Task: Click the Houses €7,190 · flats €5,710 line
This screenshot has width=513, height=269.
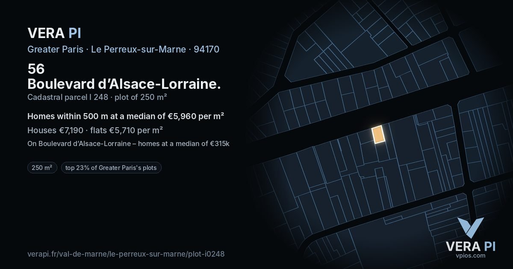Action: click(x=95, y=130)
